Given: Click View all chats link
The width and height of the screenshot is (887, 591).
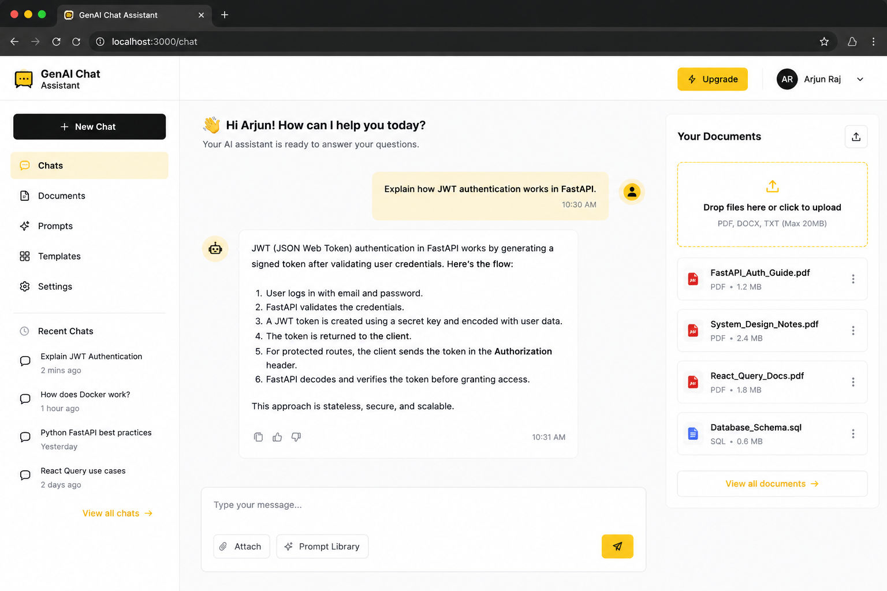Looking at the screenshot, I should tap(117, 513).
